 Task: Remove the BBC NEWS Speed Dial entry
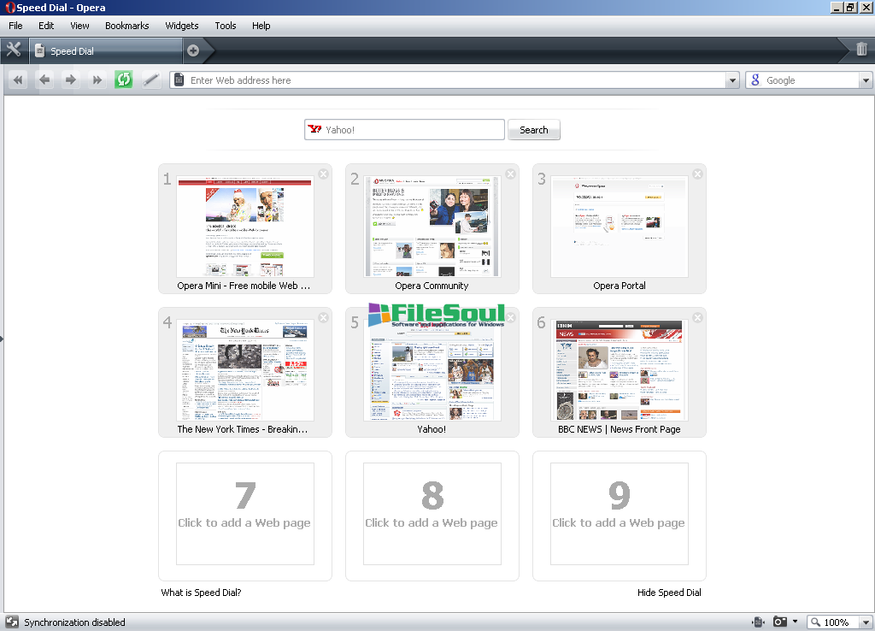coord(697,318)
